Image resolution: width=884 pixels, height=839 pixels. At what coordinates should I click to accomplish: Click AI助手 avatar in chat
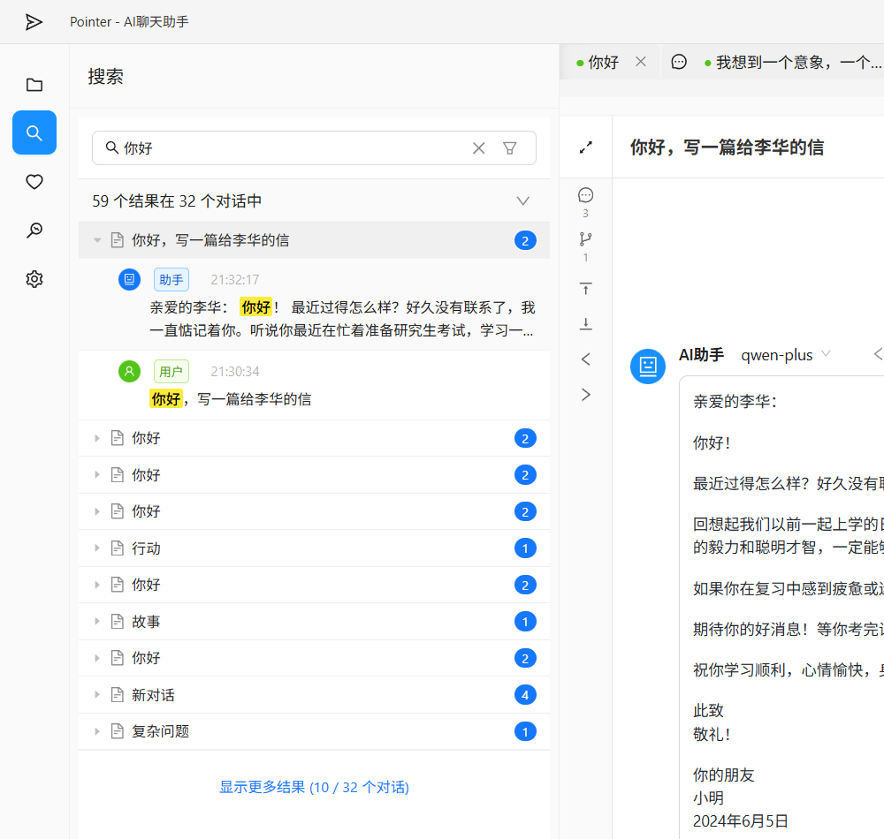tap(648, 366)
